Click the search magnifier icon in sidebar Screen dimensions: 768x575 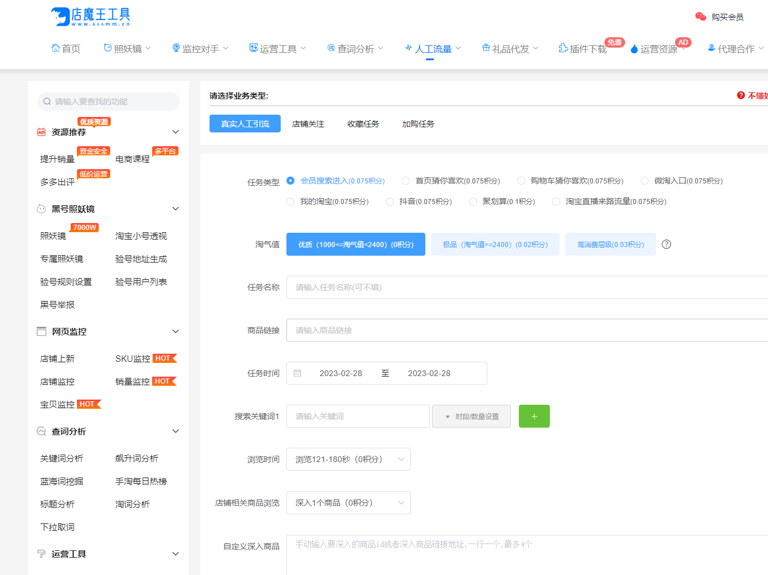(x=47, y=101)
